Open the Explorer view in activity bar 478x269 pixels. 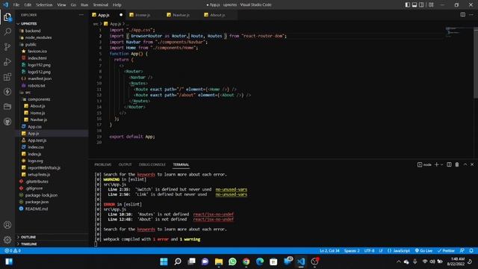click(7, 16)
